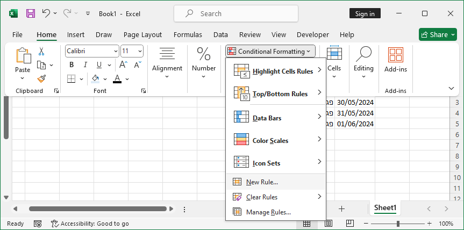This screenshot has height=230, width=464.
Task: Toggle Bold formatting
Action: 72,64
